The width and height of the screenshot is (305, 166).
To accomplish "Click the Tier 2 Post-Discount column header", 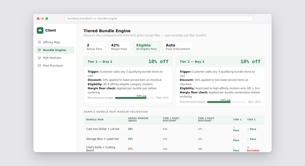I will coord(206,120).
